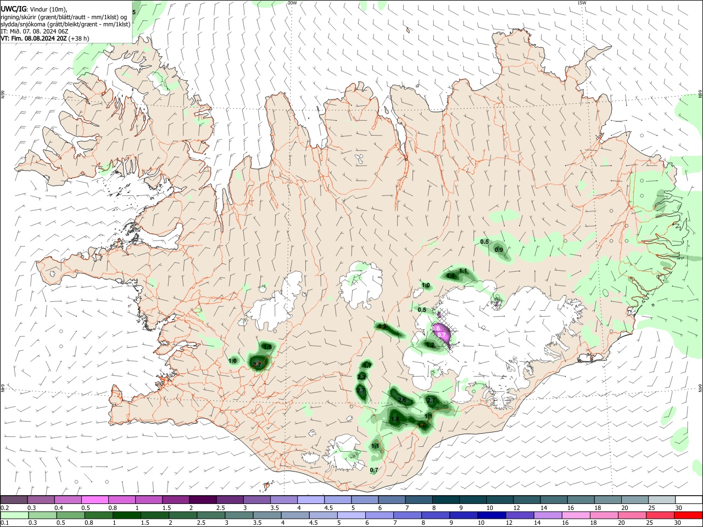
Task: Click the '1.8' rainfall value on the map
Action: pyautogui.click(x=394, y=419)
